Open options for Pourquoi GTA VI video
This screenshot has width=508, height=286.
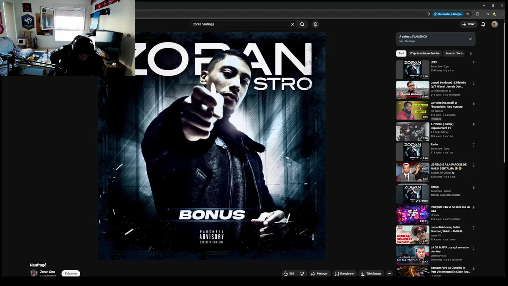(x=473, y=208)
